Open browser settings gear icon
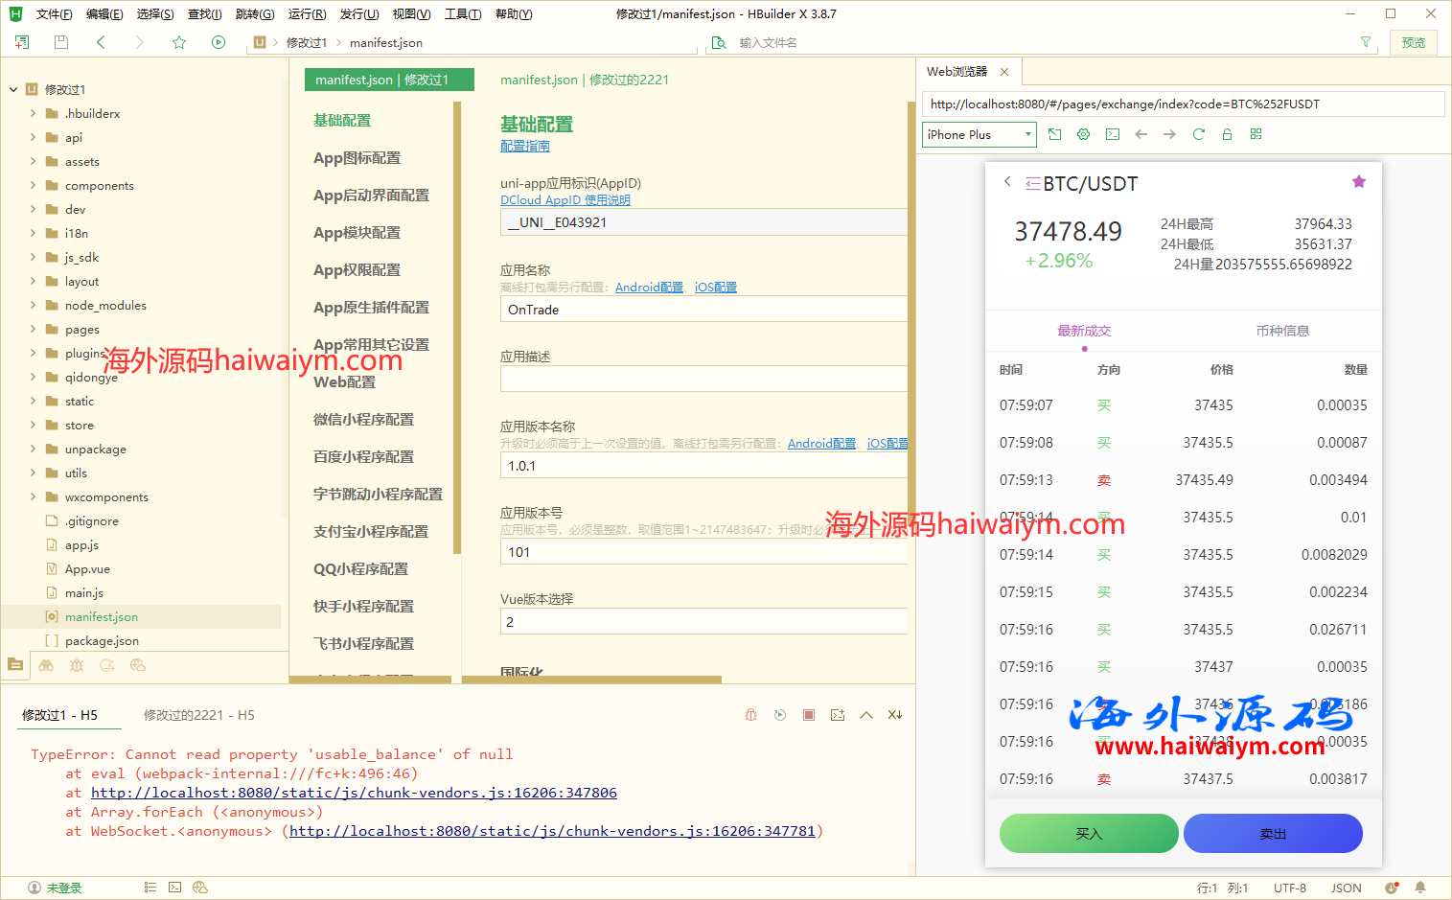The image size is (1452, 900). [1083, 134]
